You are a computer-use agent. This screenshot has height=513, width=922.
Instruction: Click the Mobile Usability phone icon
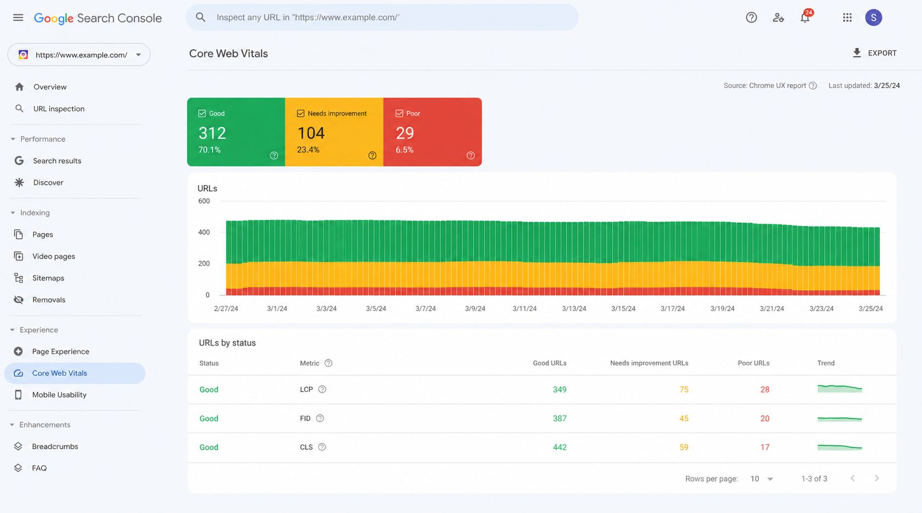(19, 395)
